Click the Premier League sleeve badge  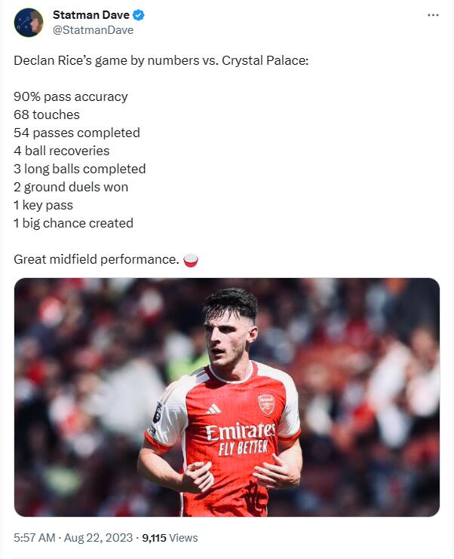tap(158, 412)
